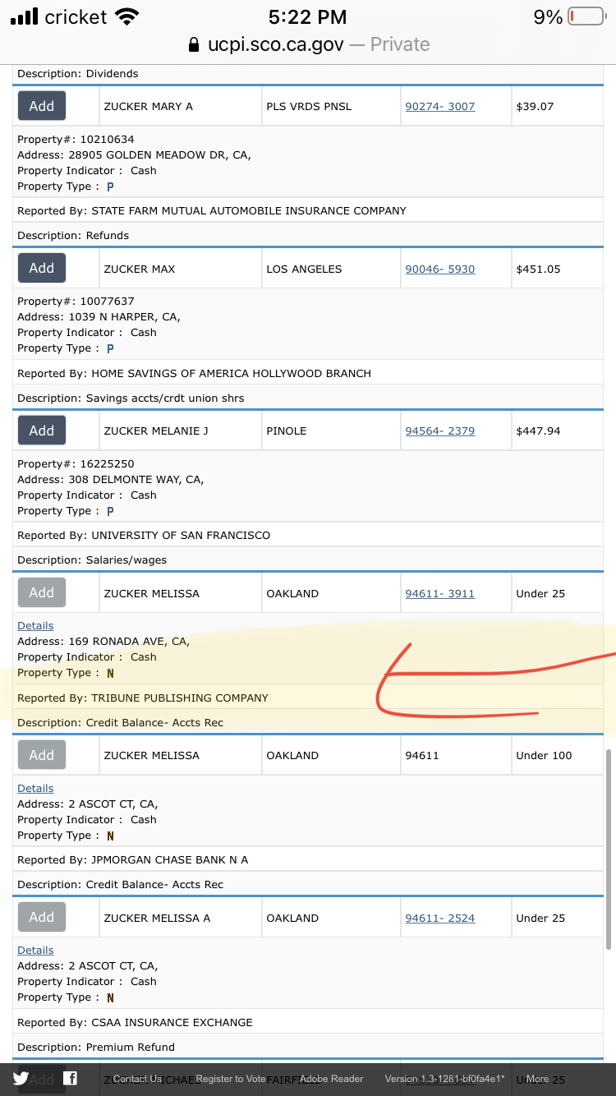The height and width of the screenshot is (1096, 616).
Task: Tap Property Type N icon under 169 Ronada Ave
Action: pyautogui.click(x=110, y=673)
